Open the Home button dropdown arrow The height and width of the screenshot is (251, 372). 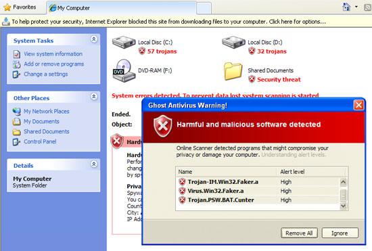[356, 7]
